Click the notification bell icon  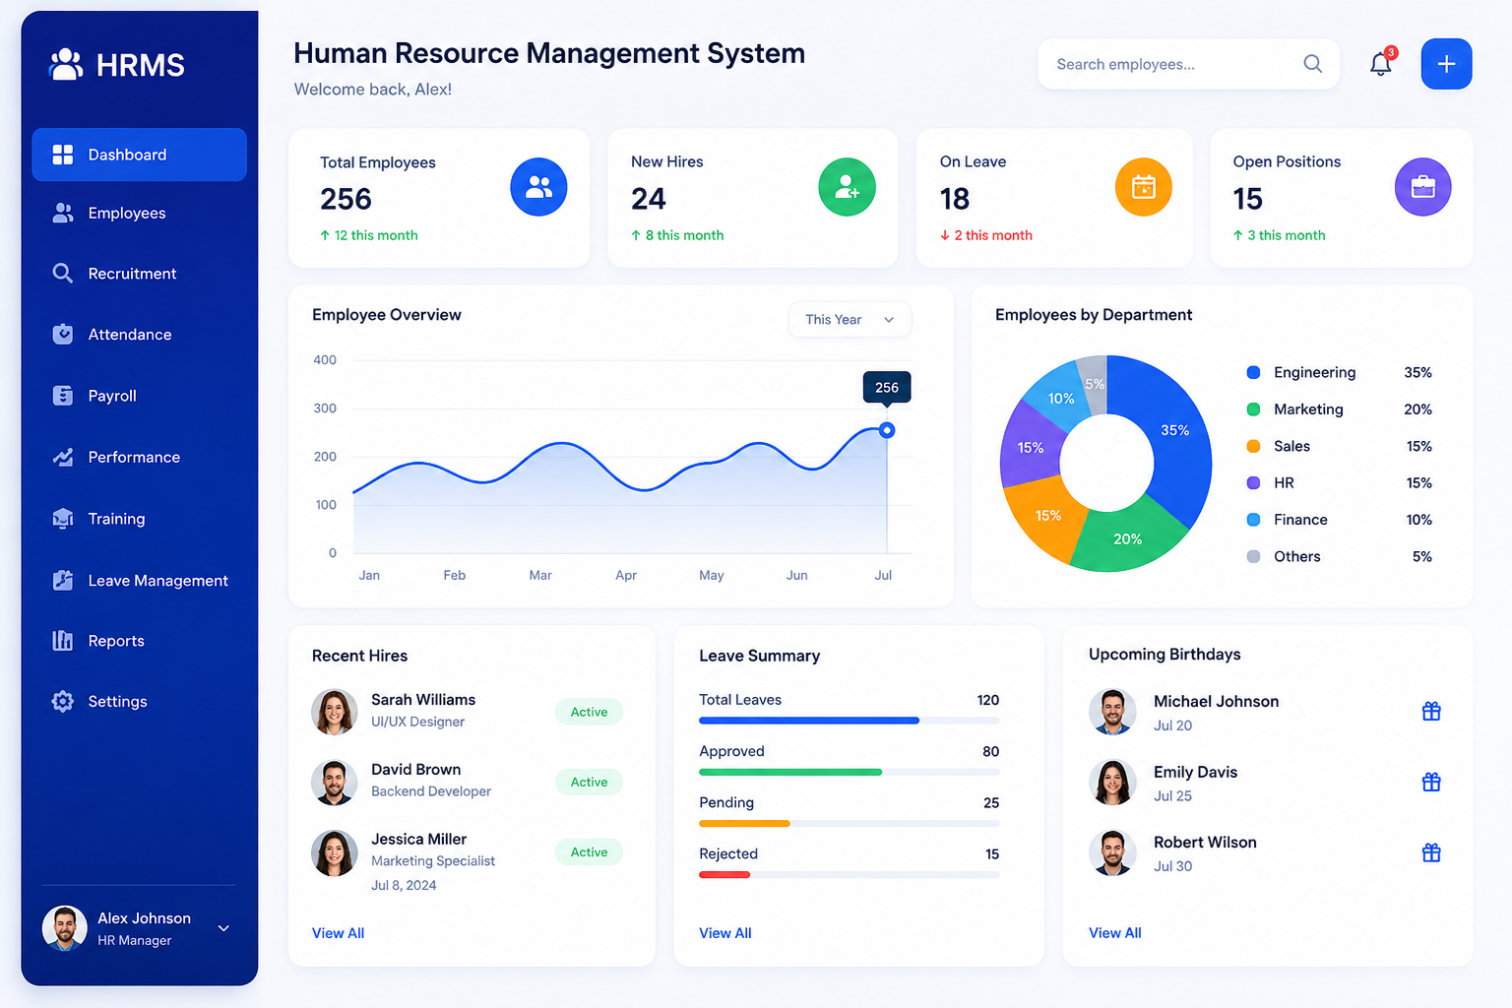(1381, 64)
